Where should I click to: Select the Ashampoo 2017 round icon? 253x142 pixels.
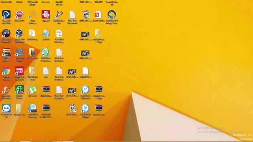[x=6, y=33]
